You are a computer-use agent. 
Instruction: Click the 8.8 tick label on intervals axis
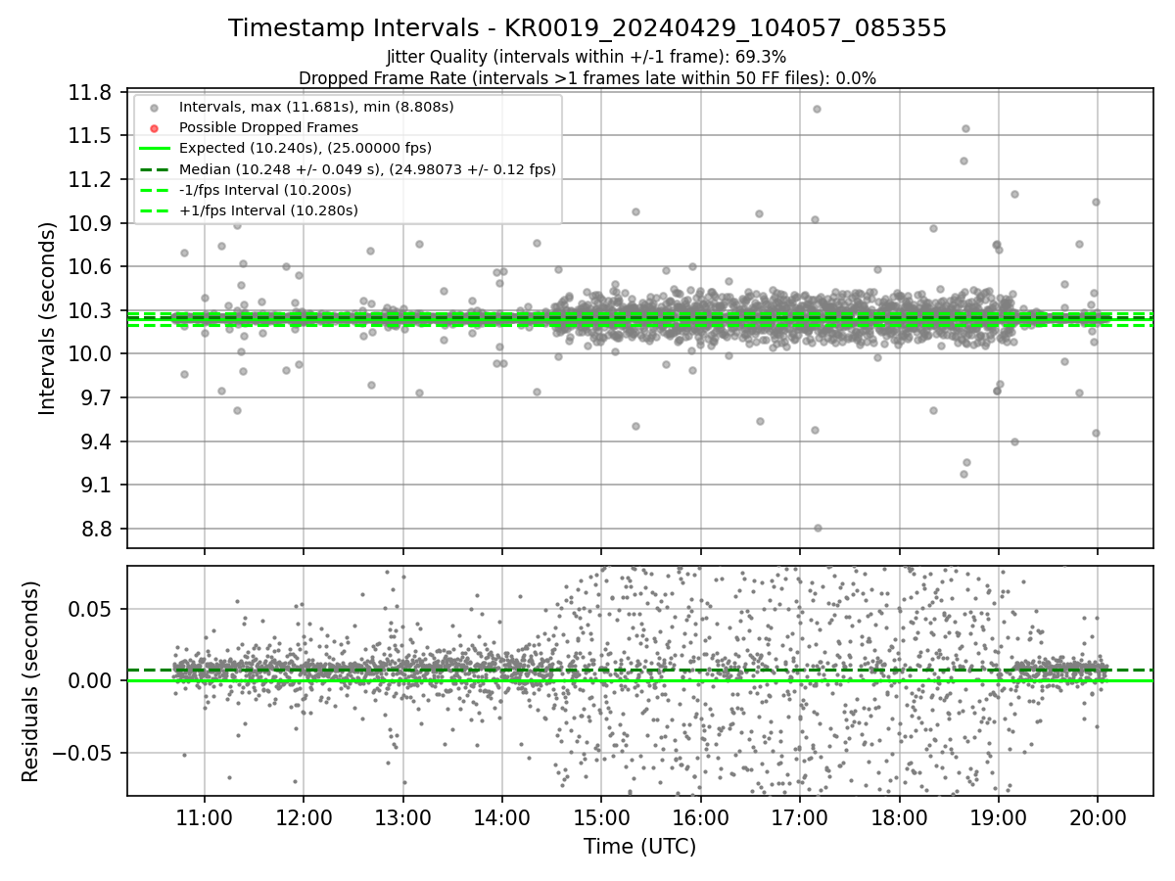96,530
